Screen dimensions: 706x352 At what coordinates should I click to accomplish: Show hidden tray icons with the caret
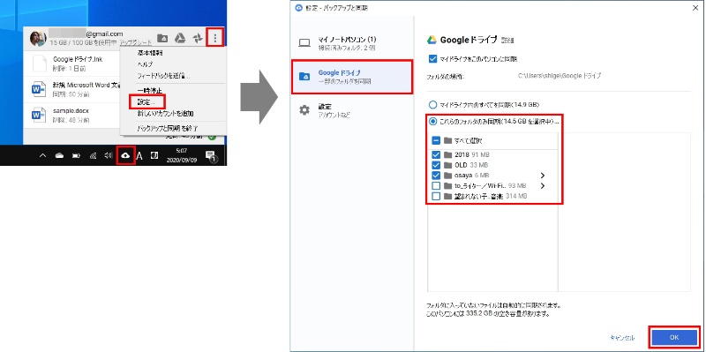click(42, 156)
